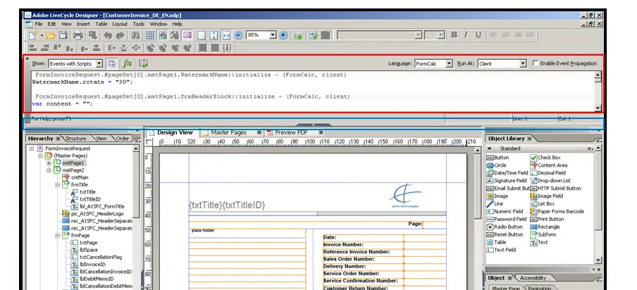Screen dimensions: 637x290
Task: Click the Underline formatting button
Action: 478,35
